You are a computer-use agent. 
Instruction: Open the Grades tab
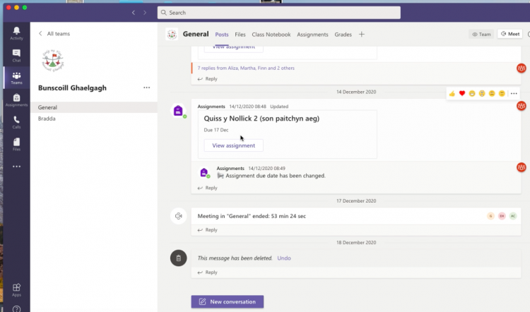(x=343, y=35)
